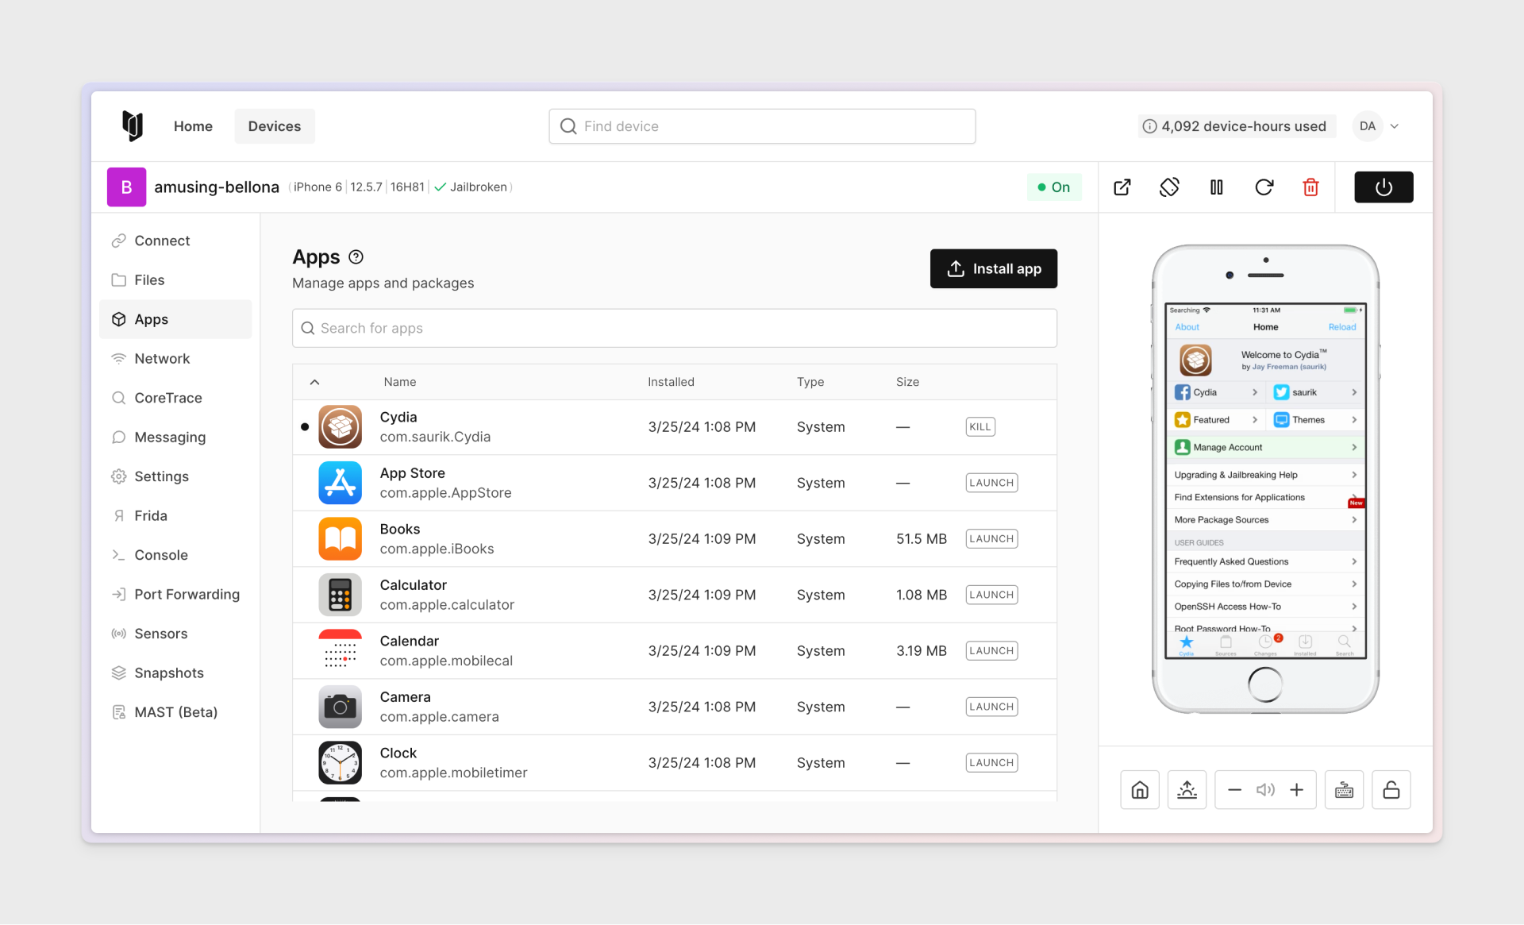The height and width of the screenshot is (925, 1524).
Task: Open Settings in the sidebar
Action: click(175, 476)
